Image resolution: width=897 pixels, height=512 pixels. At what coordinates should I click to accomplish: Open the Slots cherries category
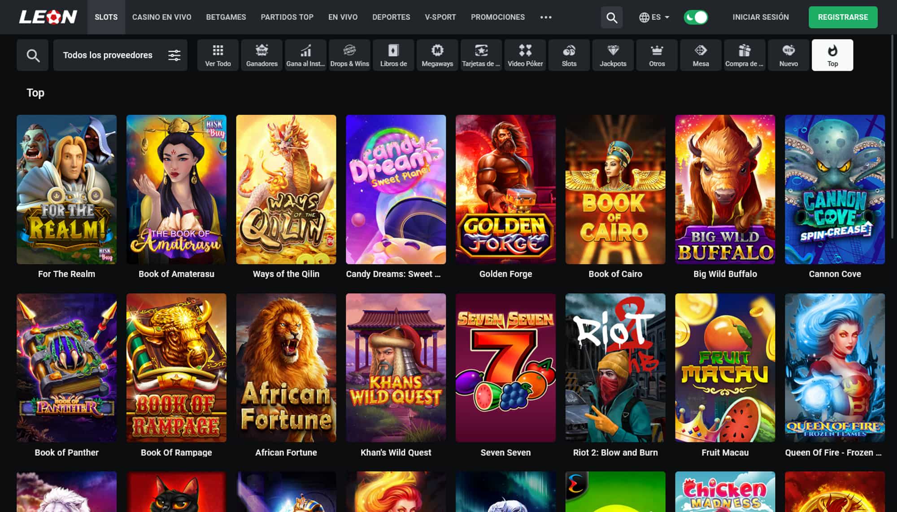pos(569,55)
